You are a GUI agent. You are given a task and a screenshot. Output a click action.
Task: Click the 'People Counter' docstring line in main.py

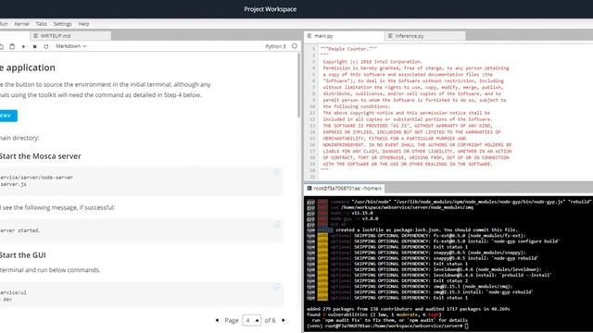pos(348,49)
